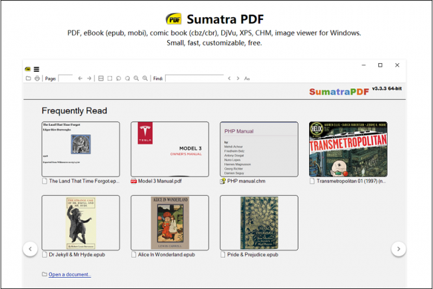Click the Open a document link
Image resolution: width=433 pixels, height=289 pixels.
coord(69,274)
